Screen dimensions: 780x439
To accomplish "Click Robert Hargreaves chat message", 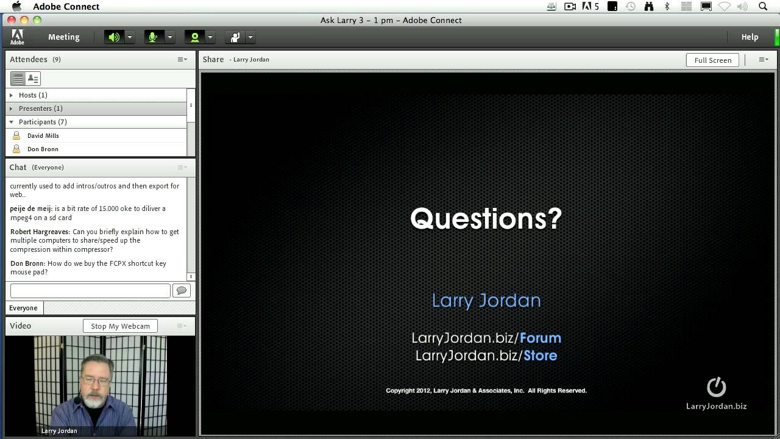I will point(94,240).
